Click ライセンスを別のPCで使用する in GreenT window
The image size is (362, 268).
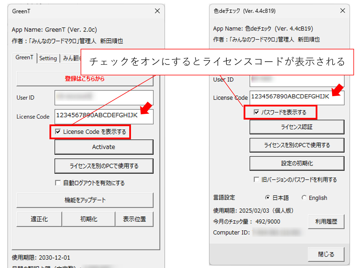[x=104, y=166]
